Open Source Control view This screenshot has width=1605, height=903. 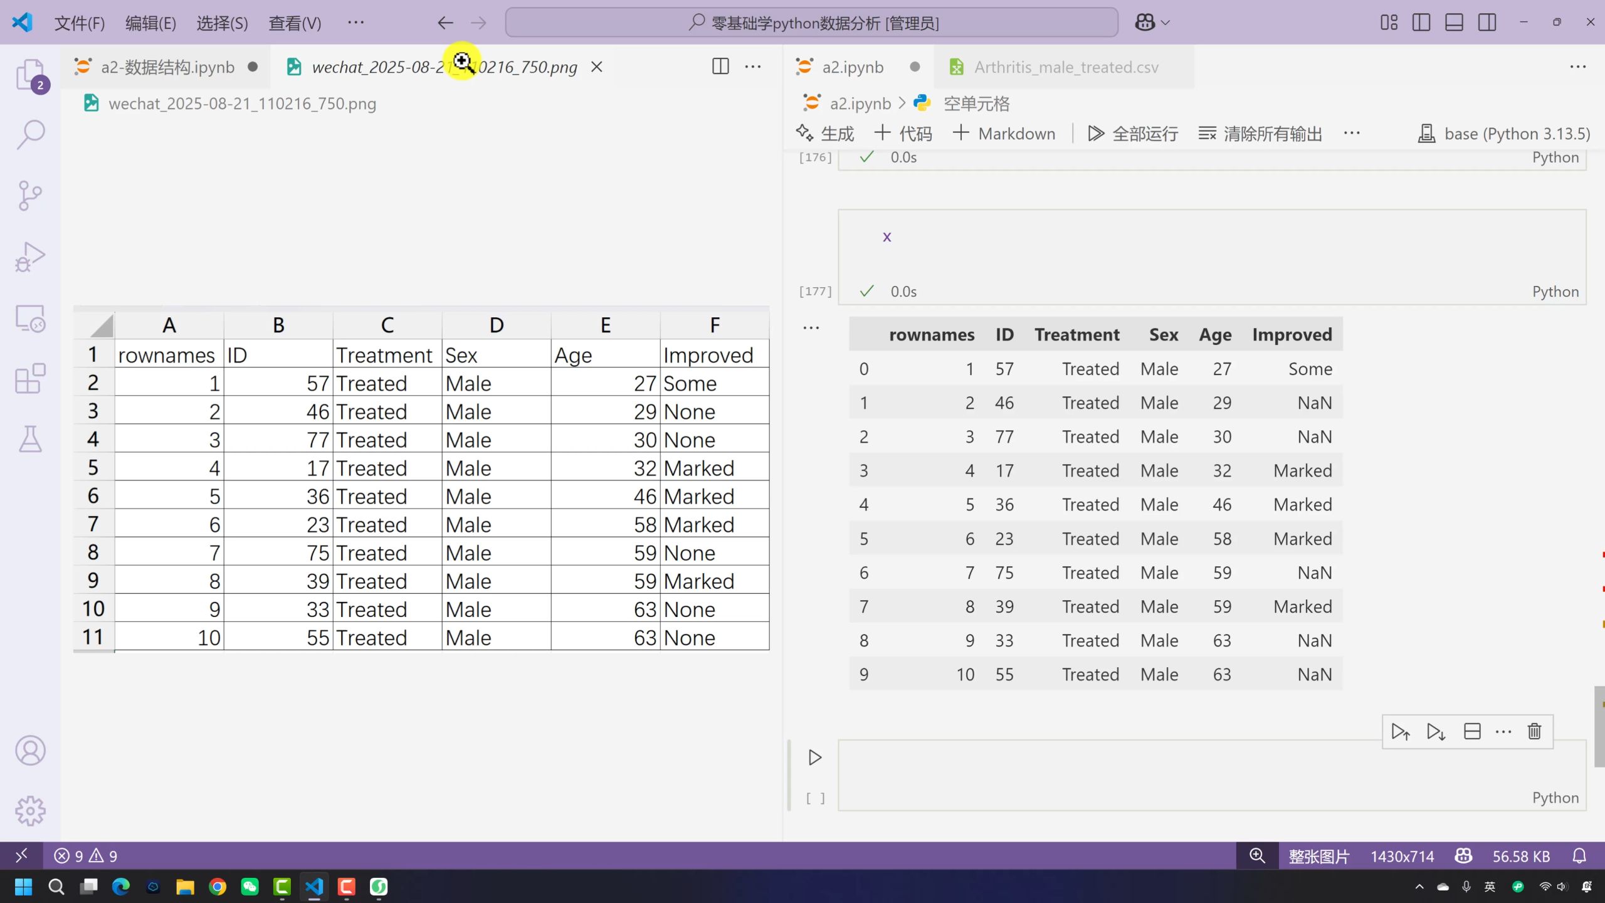point(30,196)
